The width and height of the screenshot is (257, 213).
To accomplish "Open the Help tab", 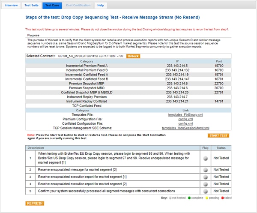I will tap(100, 6).
